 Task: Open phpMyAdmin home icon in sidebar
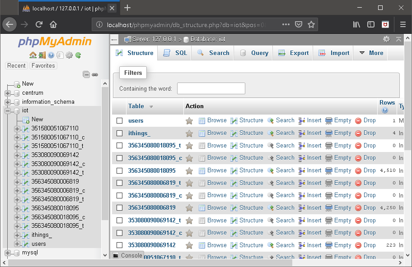click(x=33, y=55)
